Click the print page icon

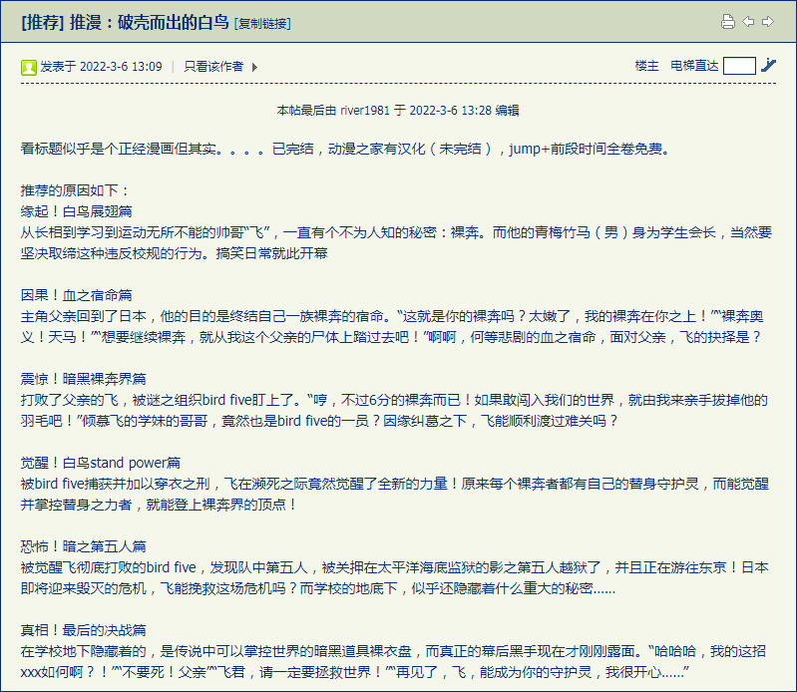(728, 21)
